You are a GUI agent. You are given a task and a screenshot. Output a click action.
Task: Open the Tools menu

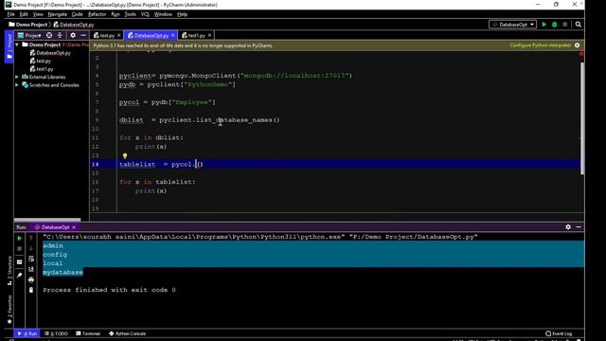click(130, 14)
